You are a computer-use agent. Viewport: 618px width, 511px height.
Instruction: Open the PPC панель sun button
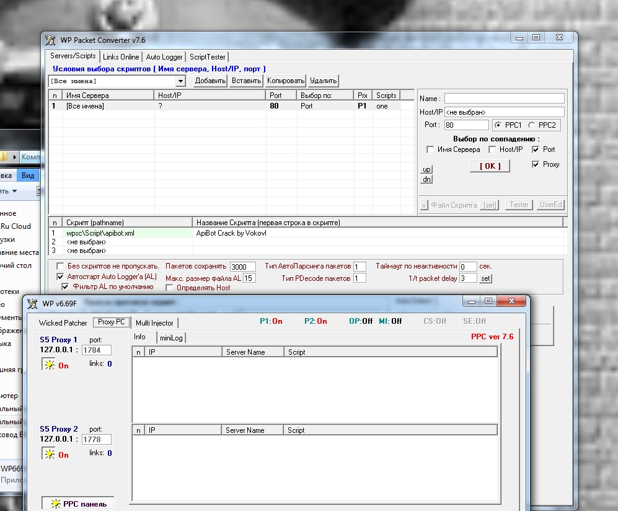78,504
